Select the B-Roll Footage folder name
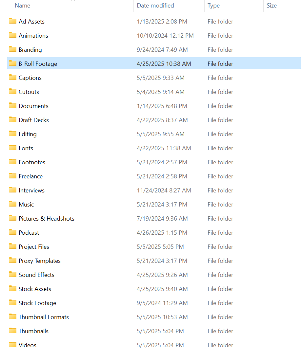Image resolution: width=302 pixels, height=362 pixels. [38, 64]
